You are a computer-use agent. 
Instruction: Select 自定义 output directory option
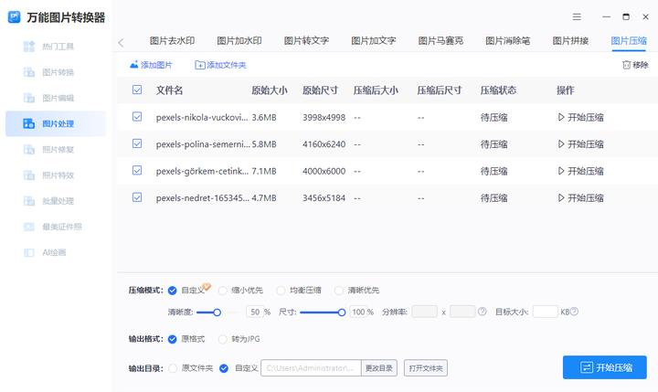coord(224,368)
